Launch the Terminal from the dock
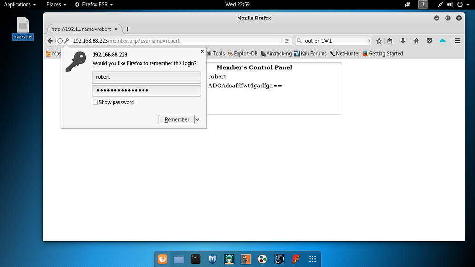The width and height of the screenshot is (475, 267). (196, 259)
